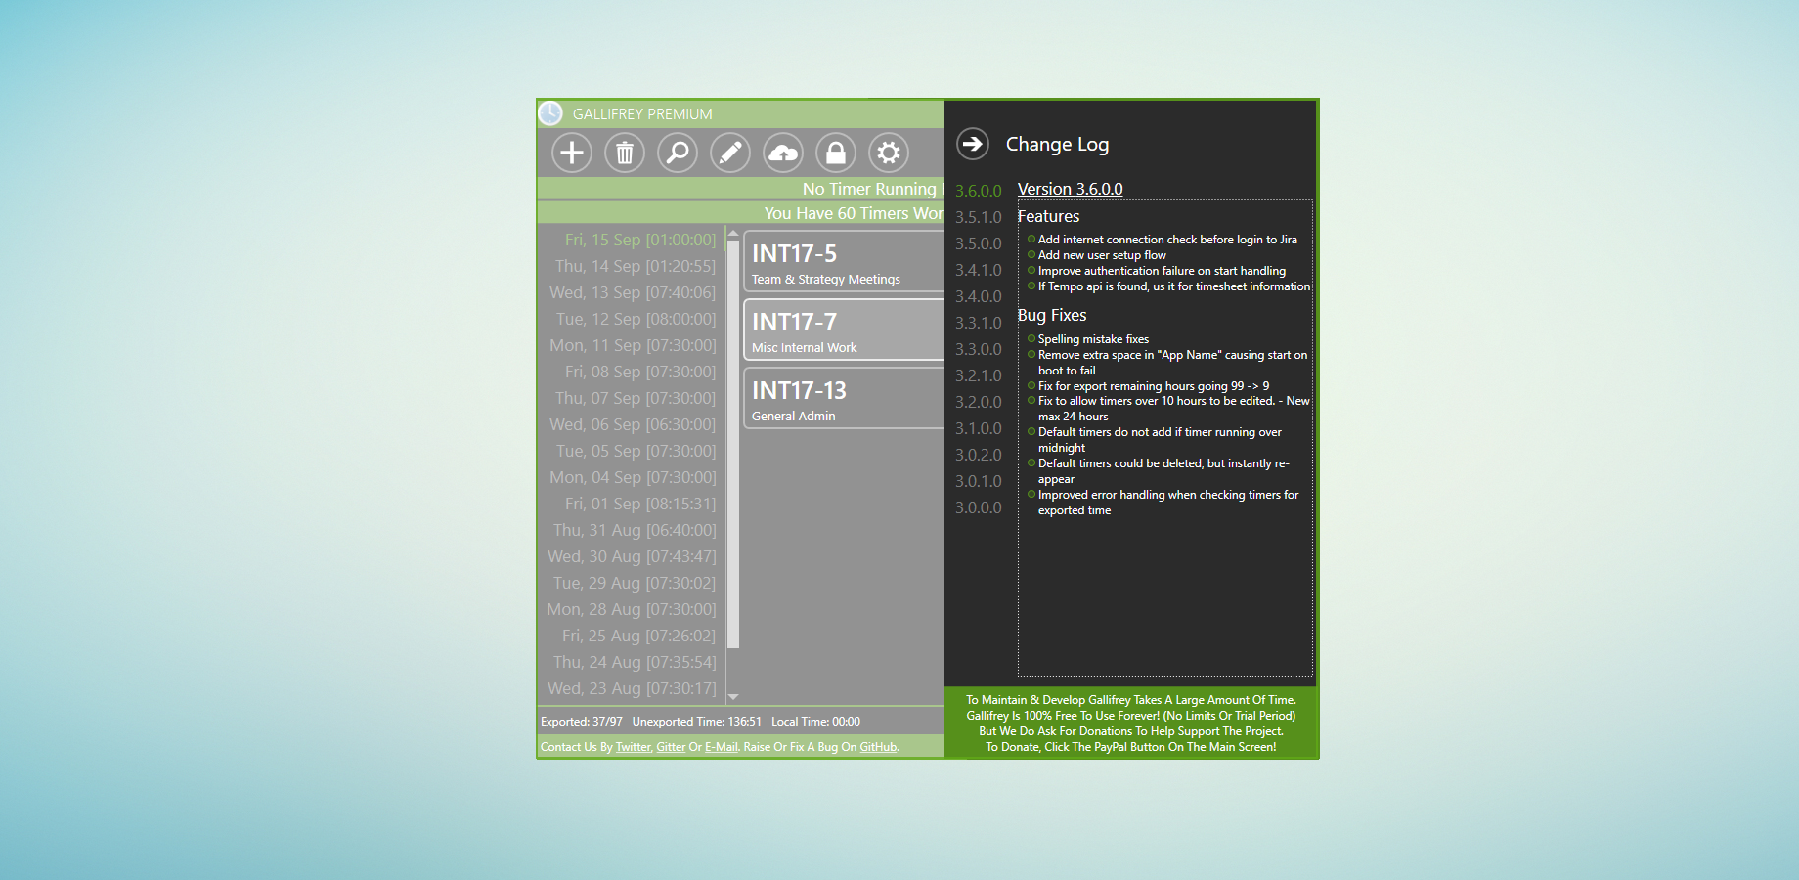Select version 3.0.2.0 in list
The image size is (1799, 880).
(979, 455)
